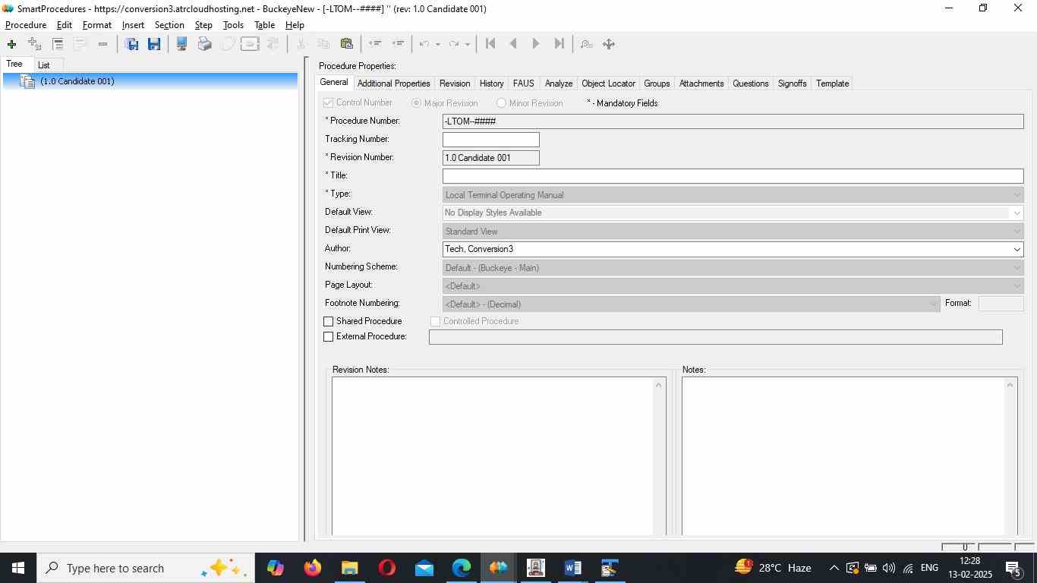Switch to the Attachments tab
The image size is (1037, 583).
point(701,84)
